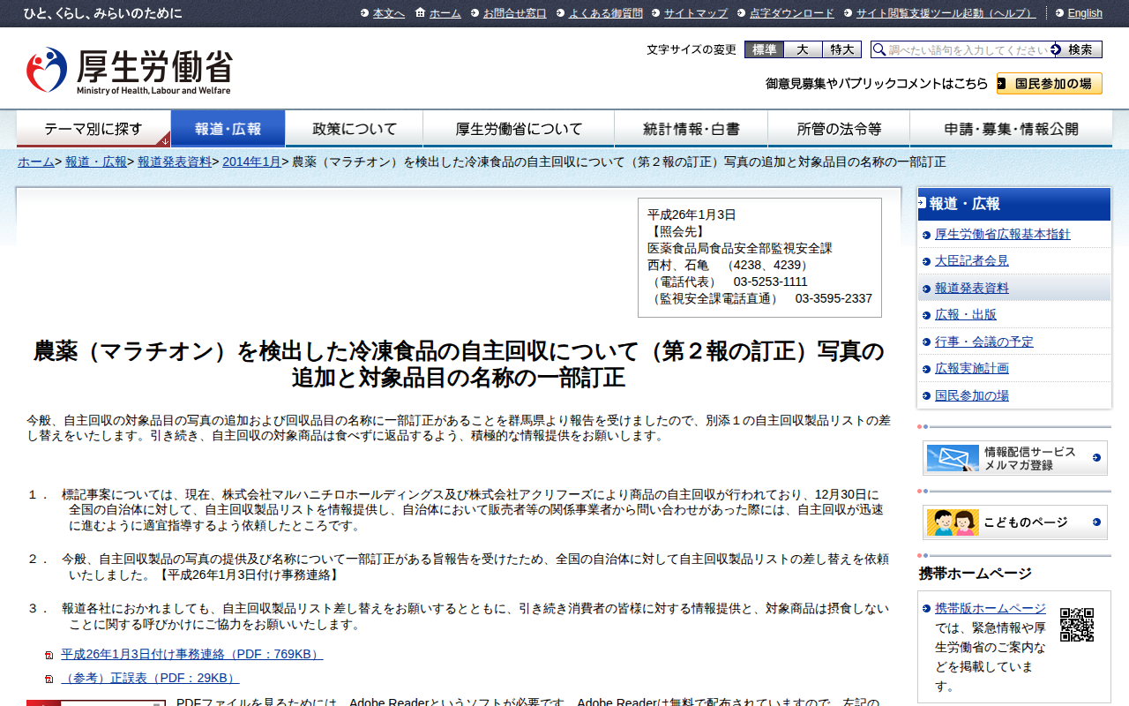Image resolution: width=1129 pixels, height=706 pixels.
Task: Open the よくある御質問 link
Action: point(605,13)
